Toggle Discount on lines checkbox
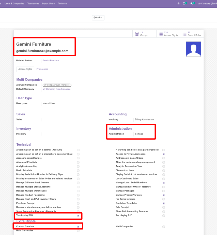This screenshot has width=217, height=235. point(164,171)
